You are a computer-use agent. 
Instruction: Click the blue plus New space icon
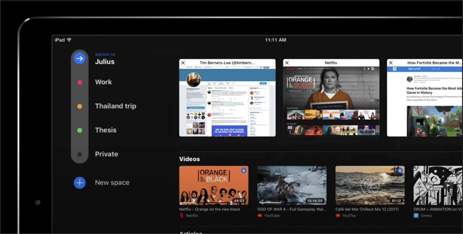click(x=79, y=183)
